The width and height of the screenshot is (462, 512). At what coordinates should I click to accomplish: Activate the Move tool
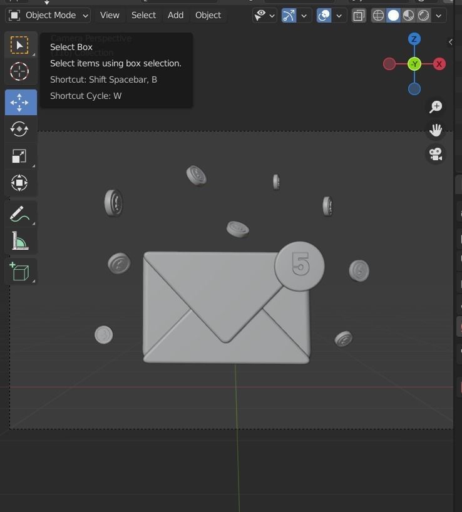coord(21,102)
